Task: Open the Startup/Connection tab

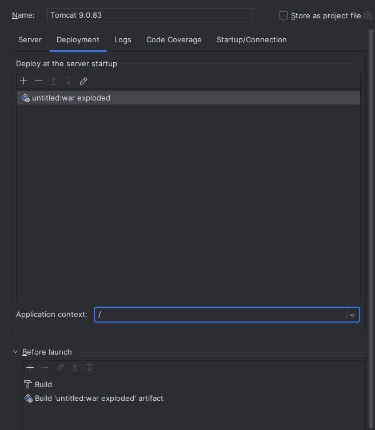Action: coord(252,40)
